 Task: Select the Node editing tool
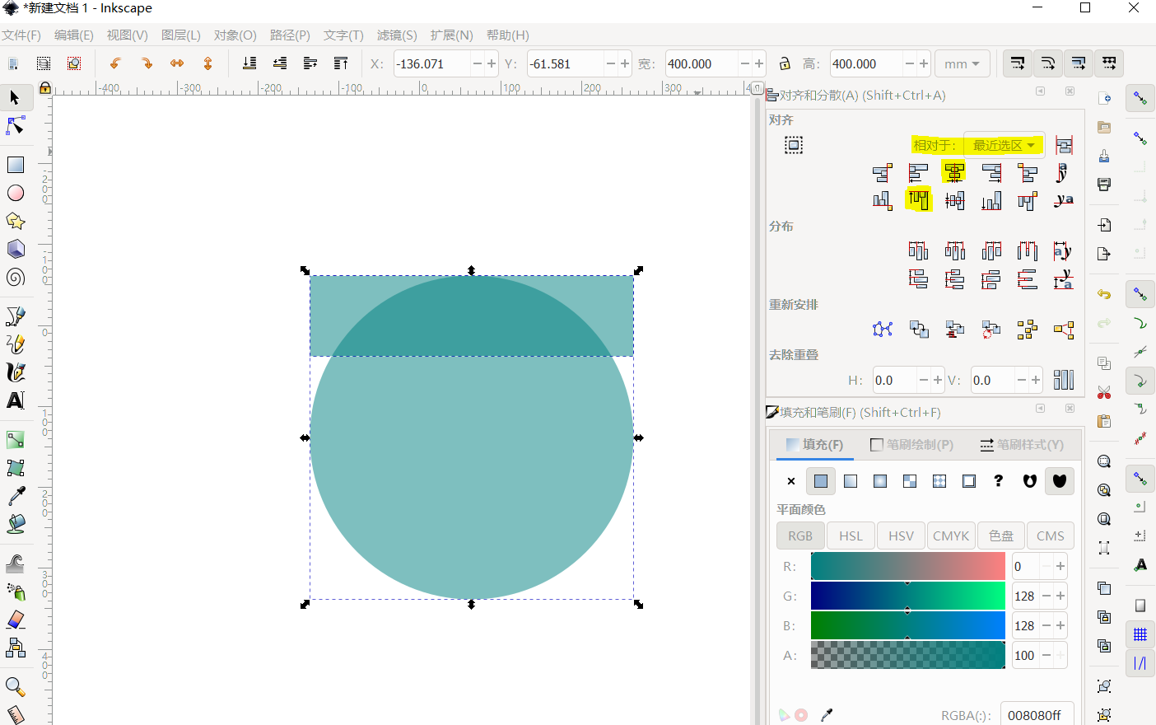(16, 125)
